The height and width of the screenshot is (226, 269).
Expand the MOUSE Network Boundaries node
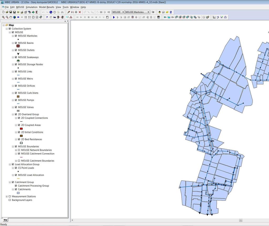click(x=16, y=150)
